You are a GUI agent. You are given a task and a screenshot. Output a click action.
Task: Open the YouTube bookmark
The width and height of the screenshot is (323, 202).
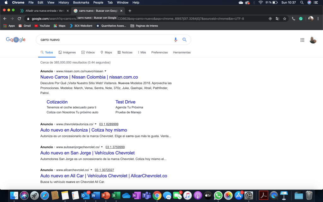point(42,26)
